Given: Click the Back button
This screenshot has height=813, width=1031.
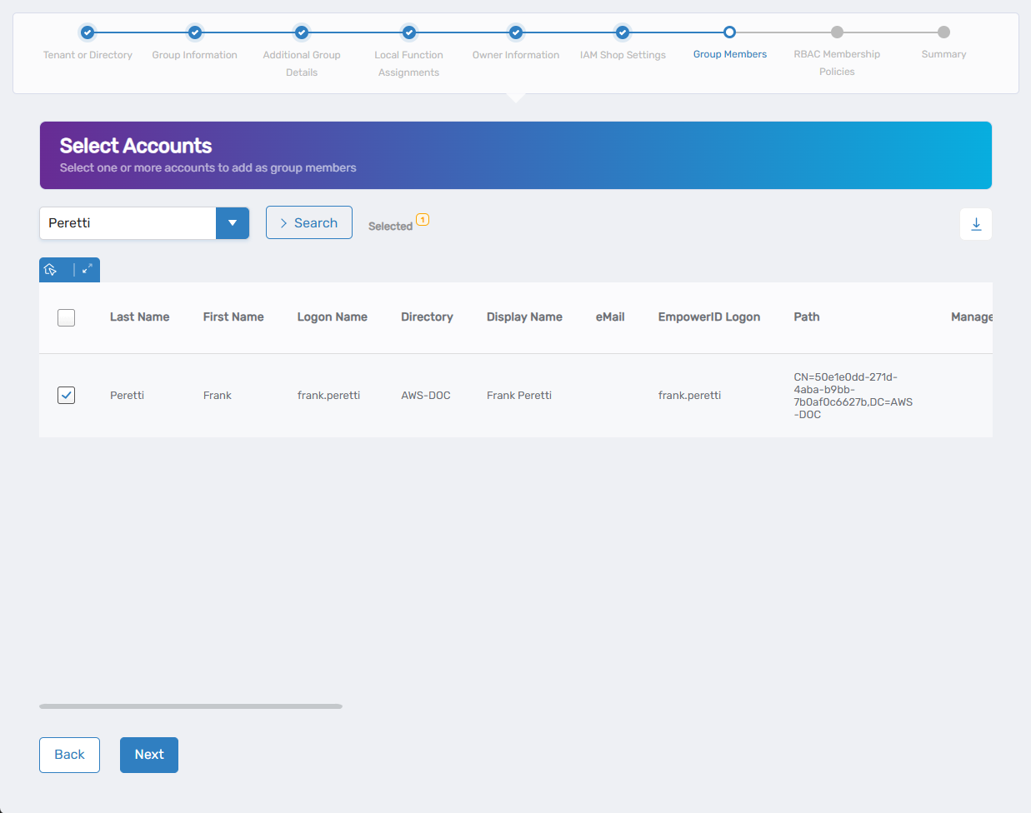Looking at the screenshot, I should click(x=69, y=755).
